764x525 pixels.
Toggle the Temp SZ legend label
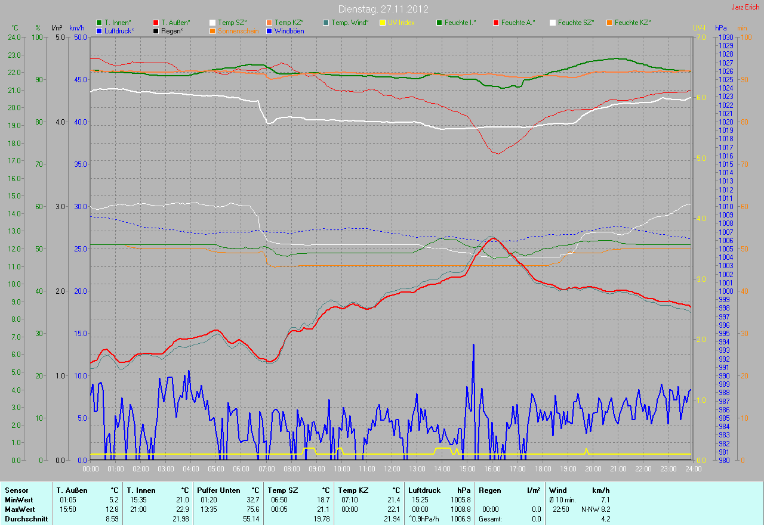233,23
